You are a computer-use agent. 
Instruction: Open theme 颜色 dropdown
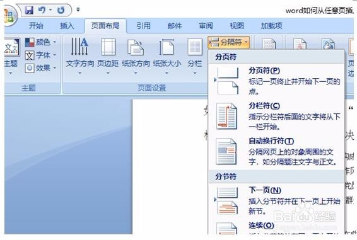pos(40,42)
